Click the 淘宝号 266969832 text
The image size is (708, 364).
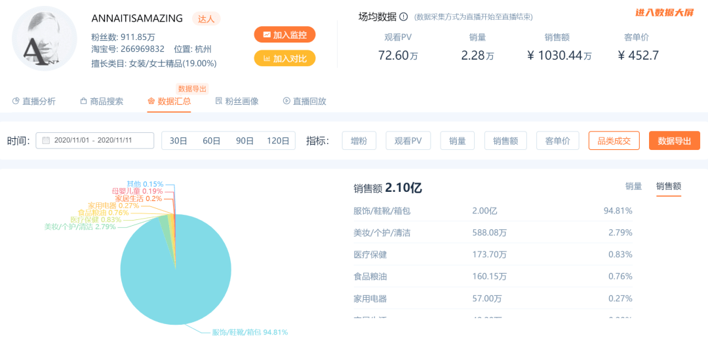coord(128,49)
